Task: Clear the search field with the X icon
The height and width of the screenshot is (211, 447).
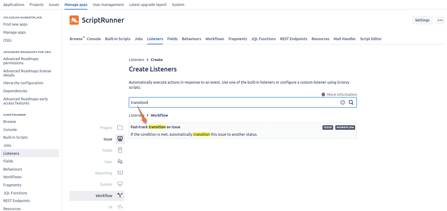Action: pos(343,102)
